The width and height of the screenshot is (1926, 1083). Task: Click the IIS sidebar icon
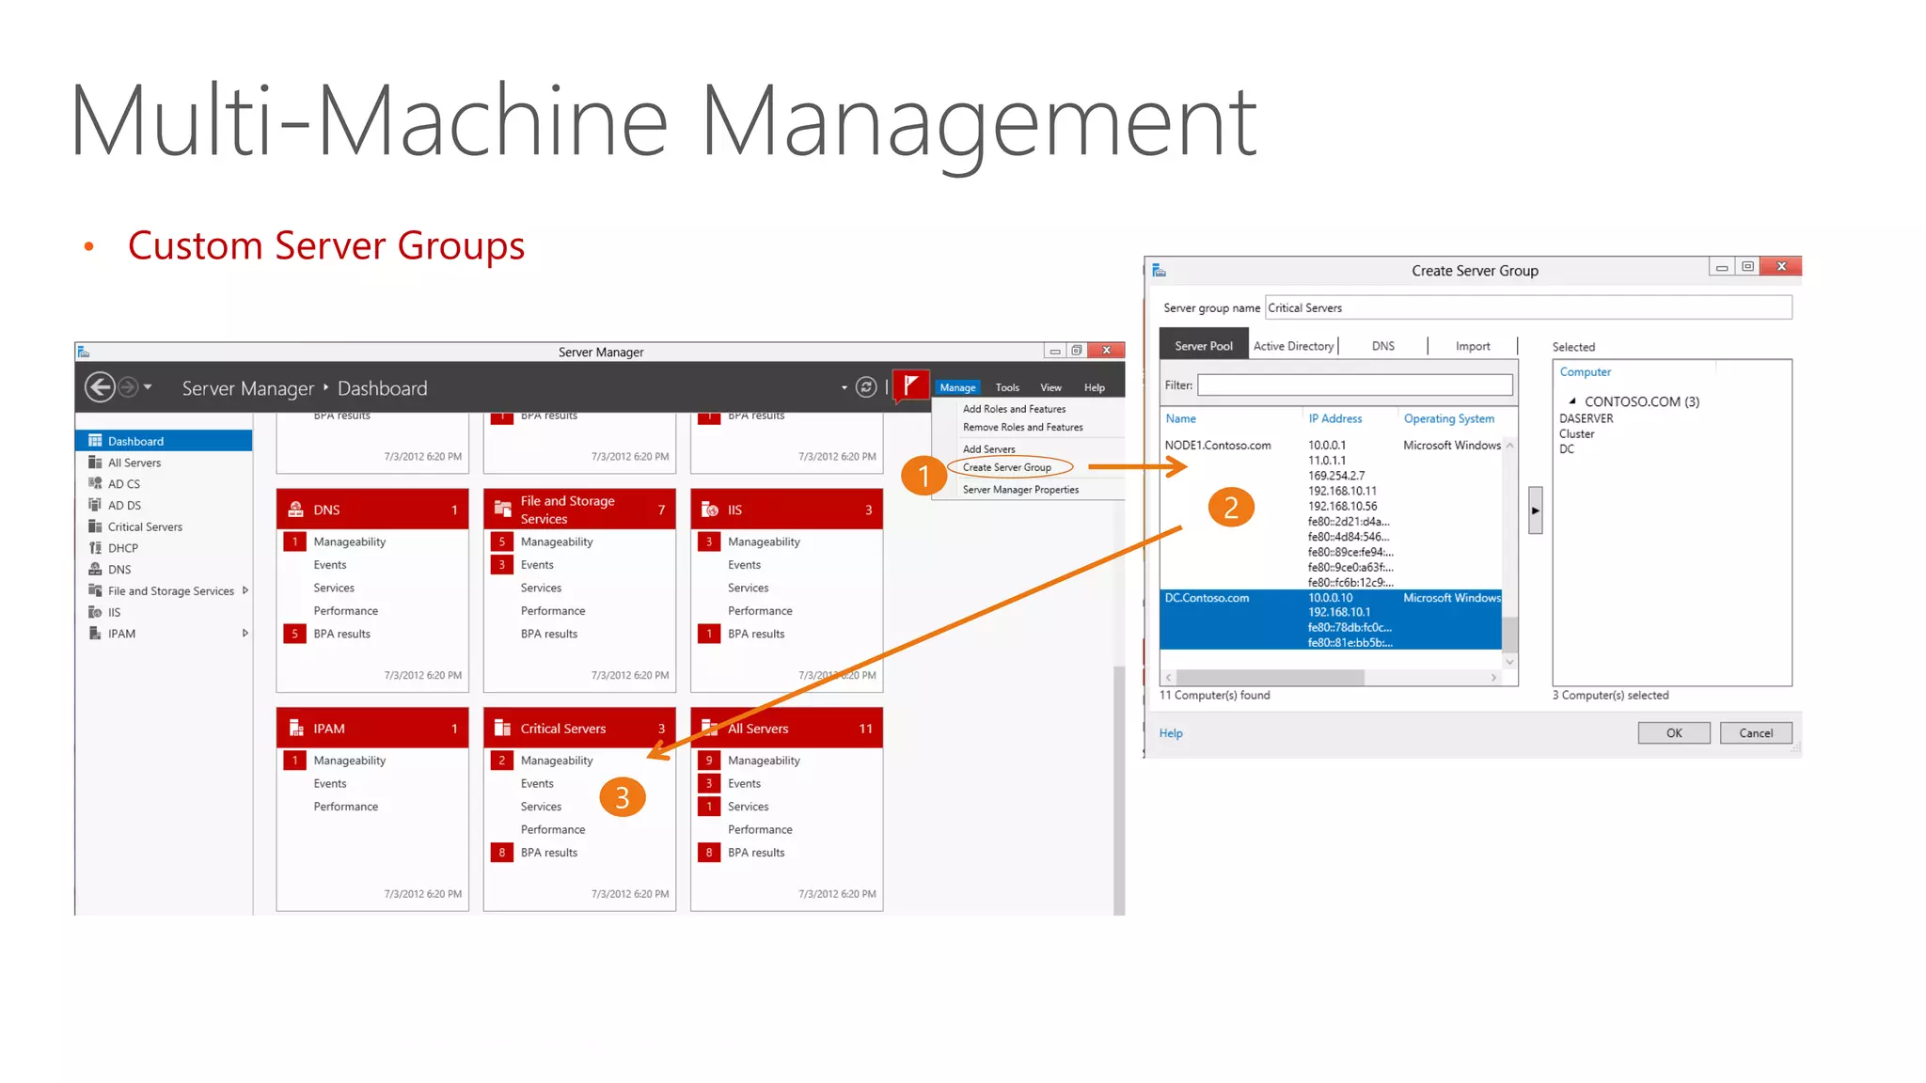click(95, 612)
